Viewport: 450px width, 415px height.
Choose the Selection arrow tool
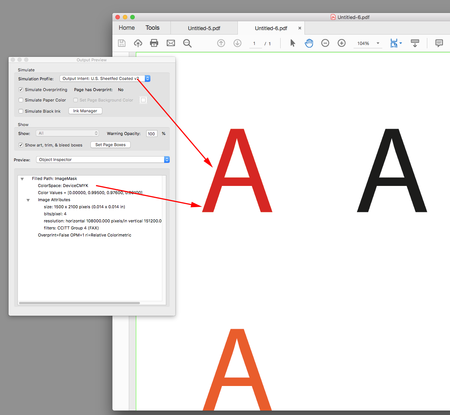pyautogui.click(x=293, y=43)
